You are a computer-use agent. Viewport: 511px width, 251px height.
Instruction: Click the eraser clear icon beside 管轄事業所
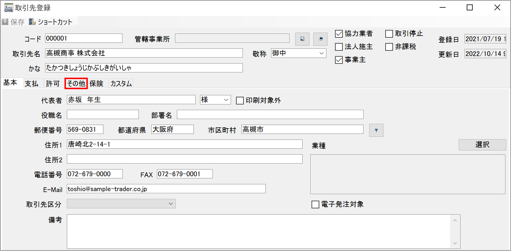pos(320,39)
